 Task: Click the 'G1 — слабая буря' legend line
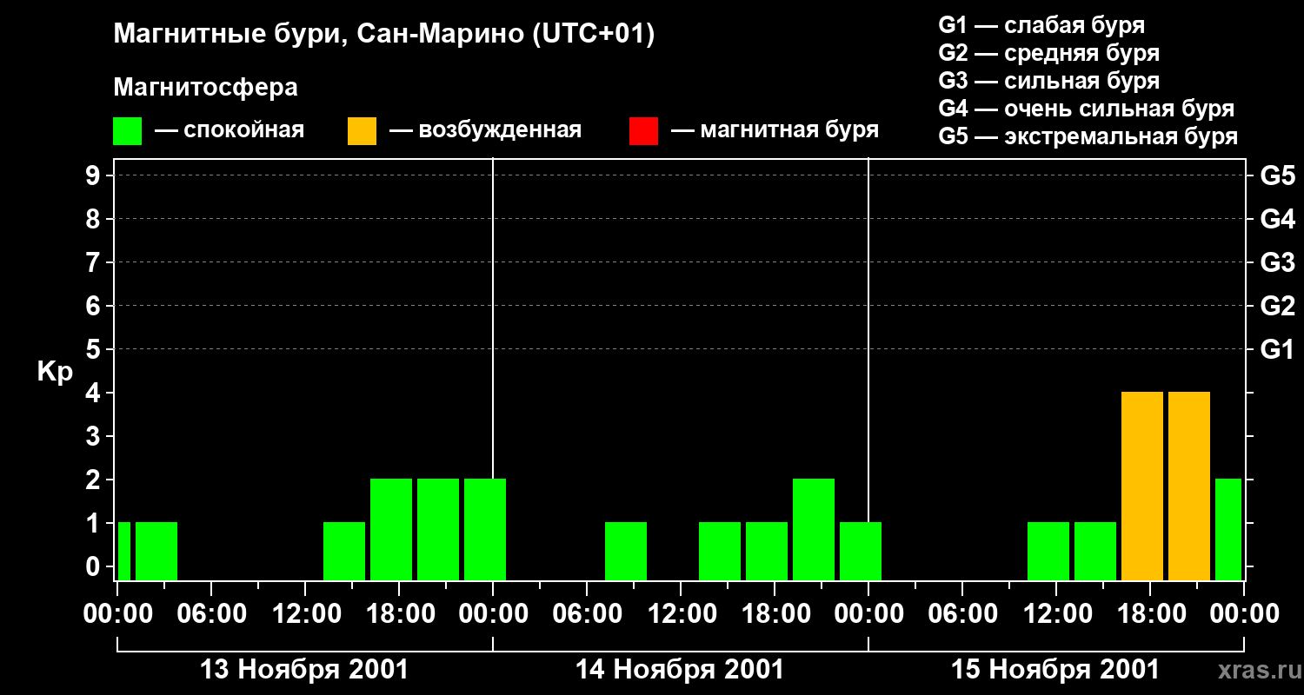click(x=1041, y=25)
